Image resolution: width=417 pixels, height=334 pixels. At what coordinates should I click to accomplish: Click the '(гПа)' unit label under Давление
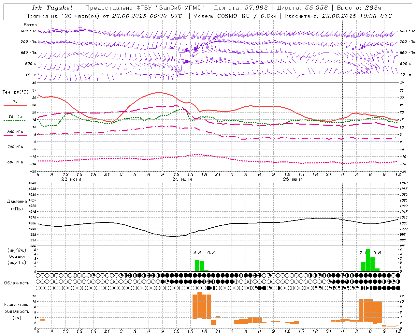[x=17, y=209]
